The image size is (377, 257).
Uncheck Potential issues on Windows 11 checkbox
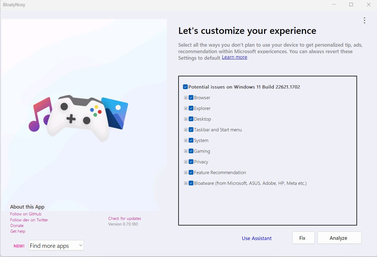tap(185, 87)
